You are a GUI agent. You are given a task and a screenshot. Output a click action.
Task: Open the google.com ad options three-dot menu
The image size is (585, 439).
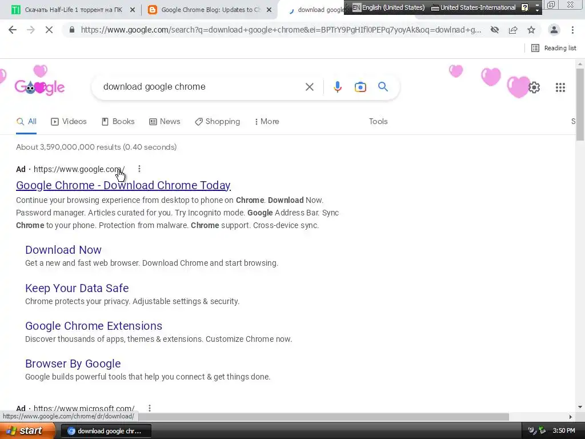tap(139, 169)
